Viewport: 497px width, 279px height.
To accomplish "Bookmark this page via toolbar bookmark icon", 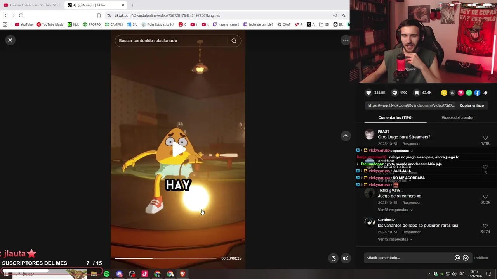I will [x=99, y=15].
